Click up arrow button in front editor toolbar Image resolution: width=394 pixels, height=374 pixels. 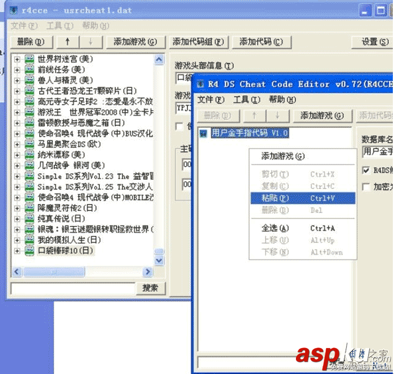point(254,116)
